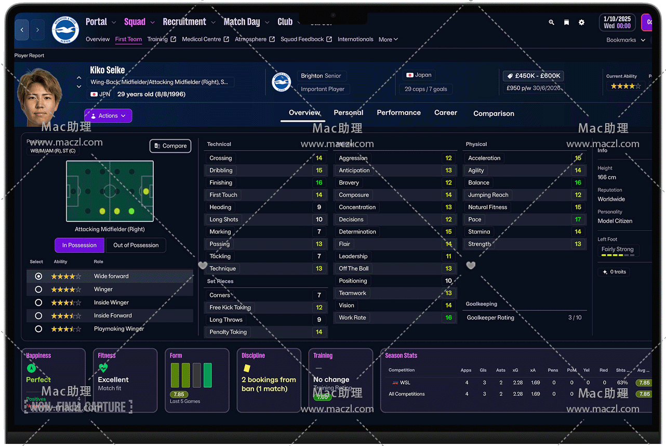Select the Winger role radio button
Image resolution: width=666 pixels, height=446 pixels.
(38, 290)
